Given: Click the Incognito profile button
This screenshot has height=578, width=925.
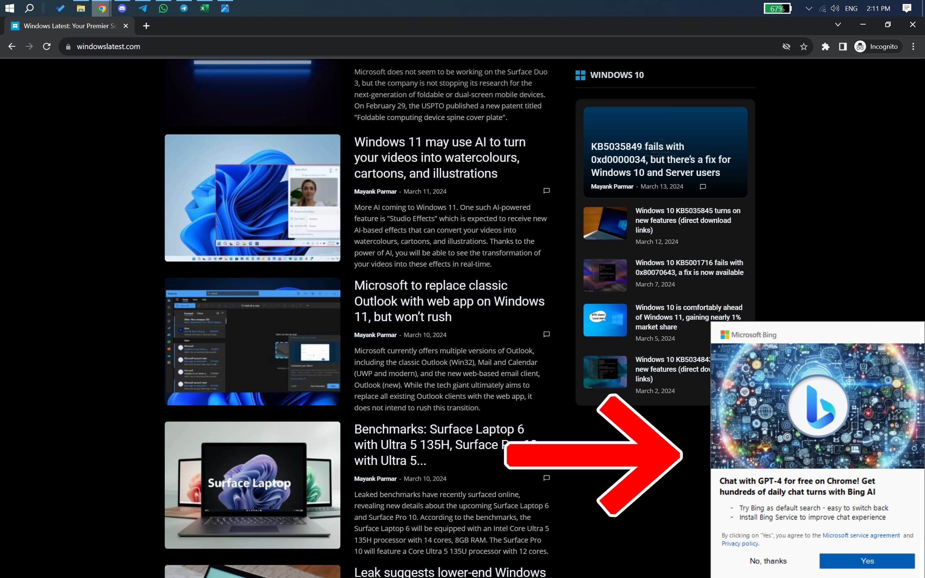Looking at the screenshot, I should click(878, 46).
